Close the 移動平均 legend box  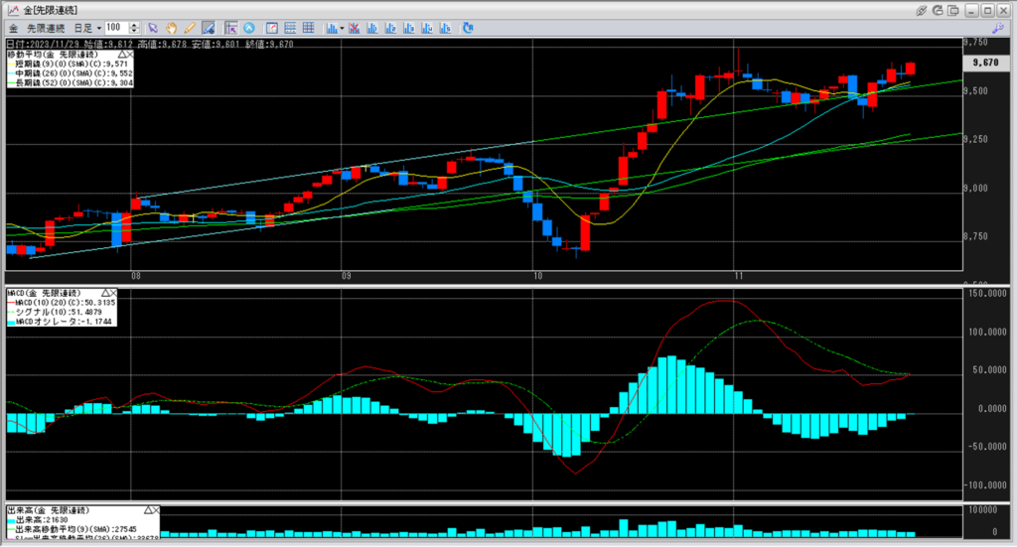click(x=130, y=55)
